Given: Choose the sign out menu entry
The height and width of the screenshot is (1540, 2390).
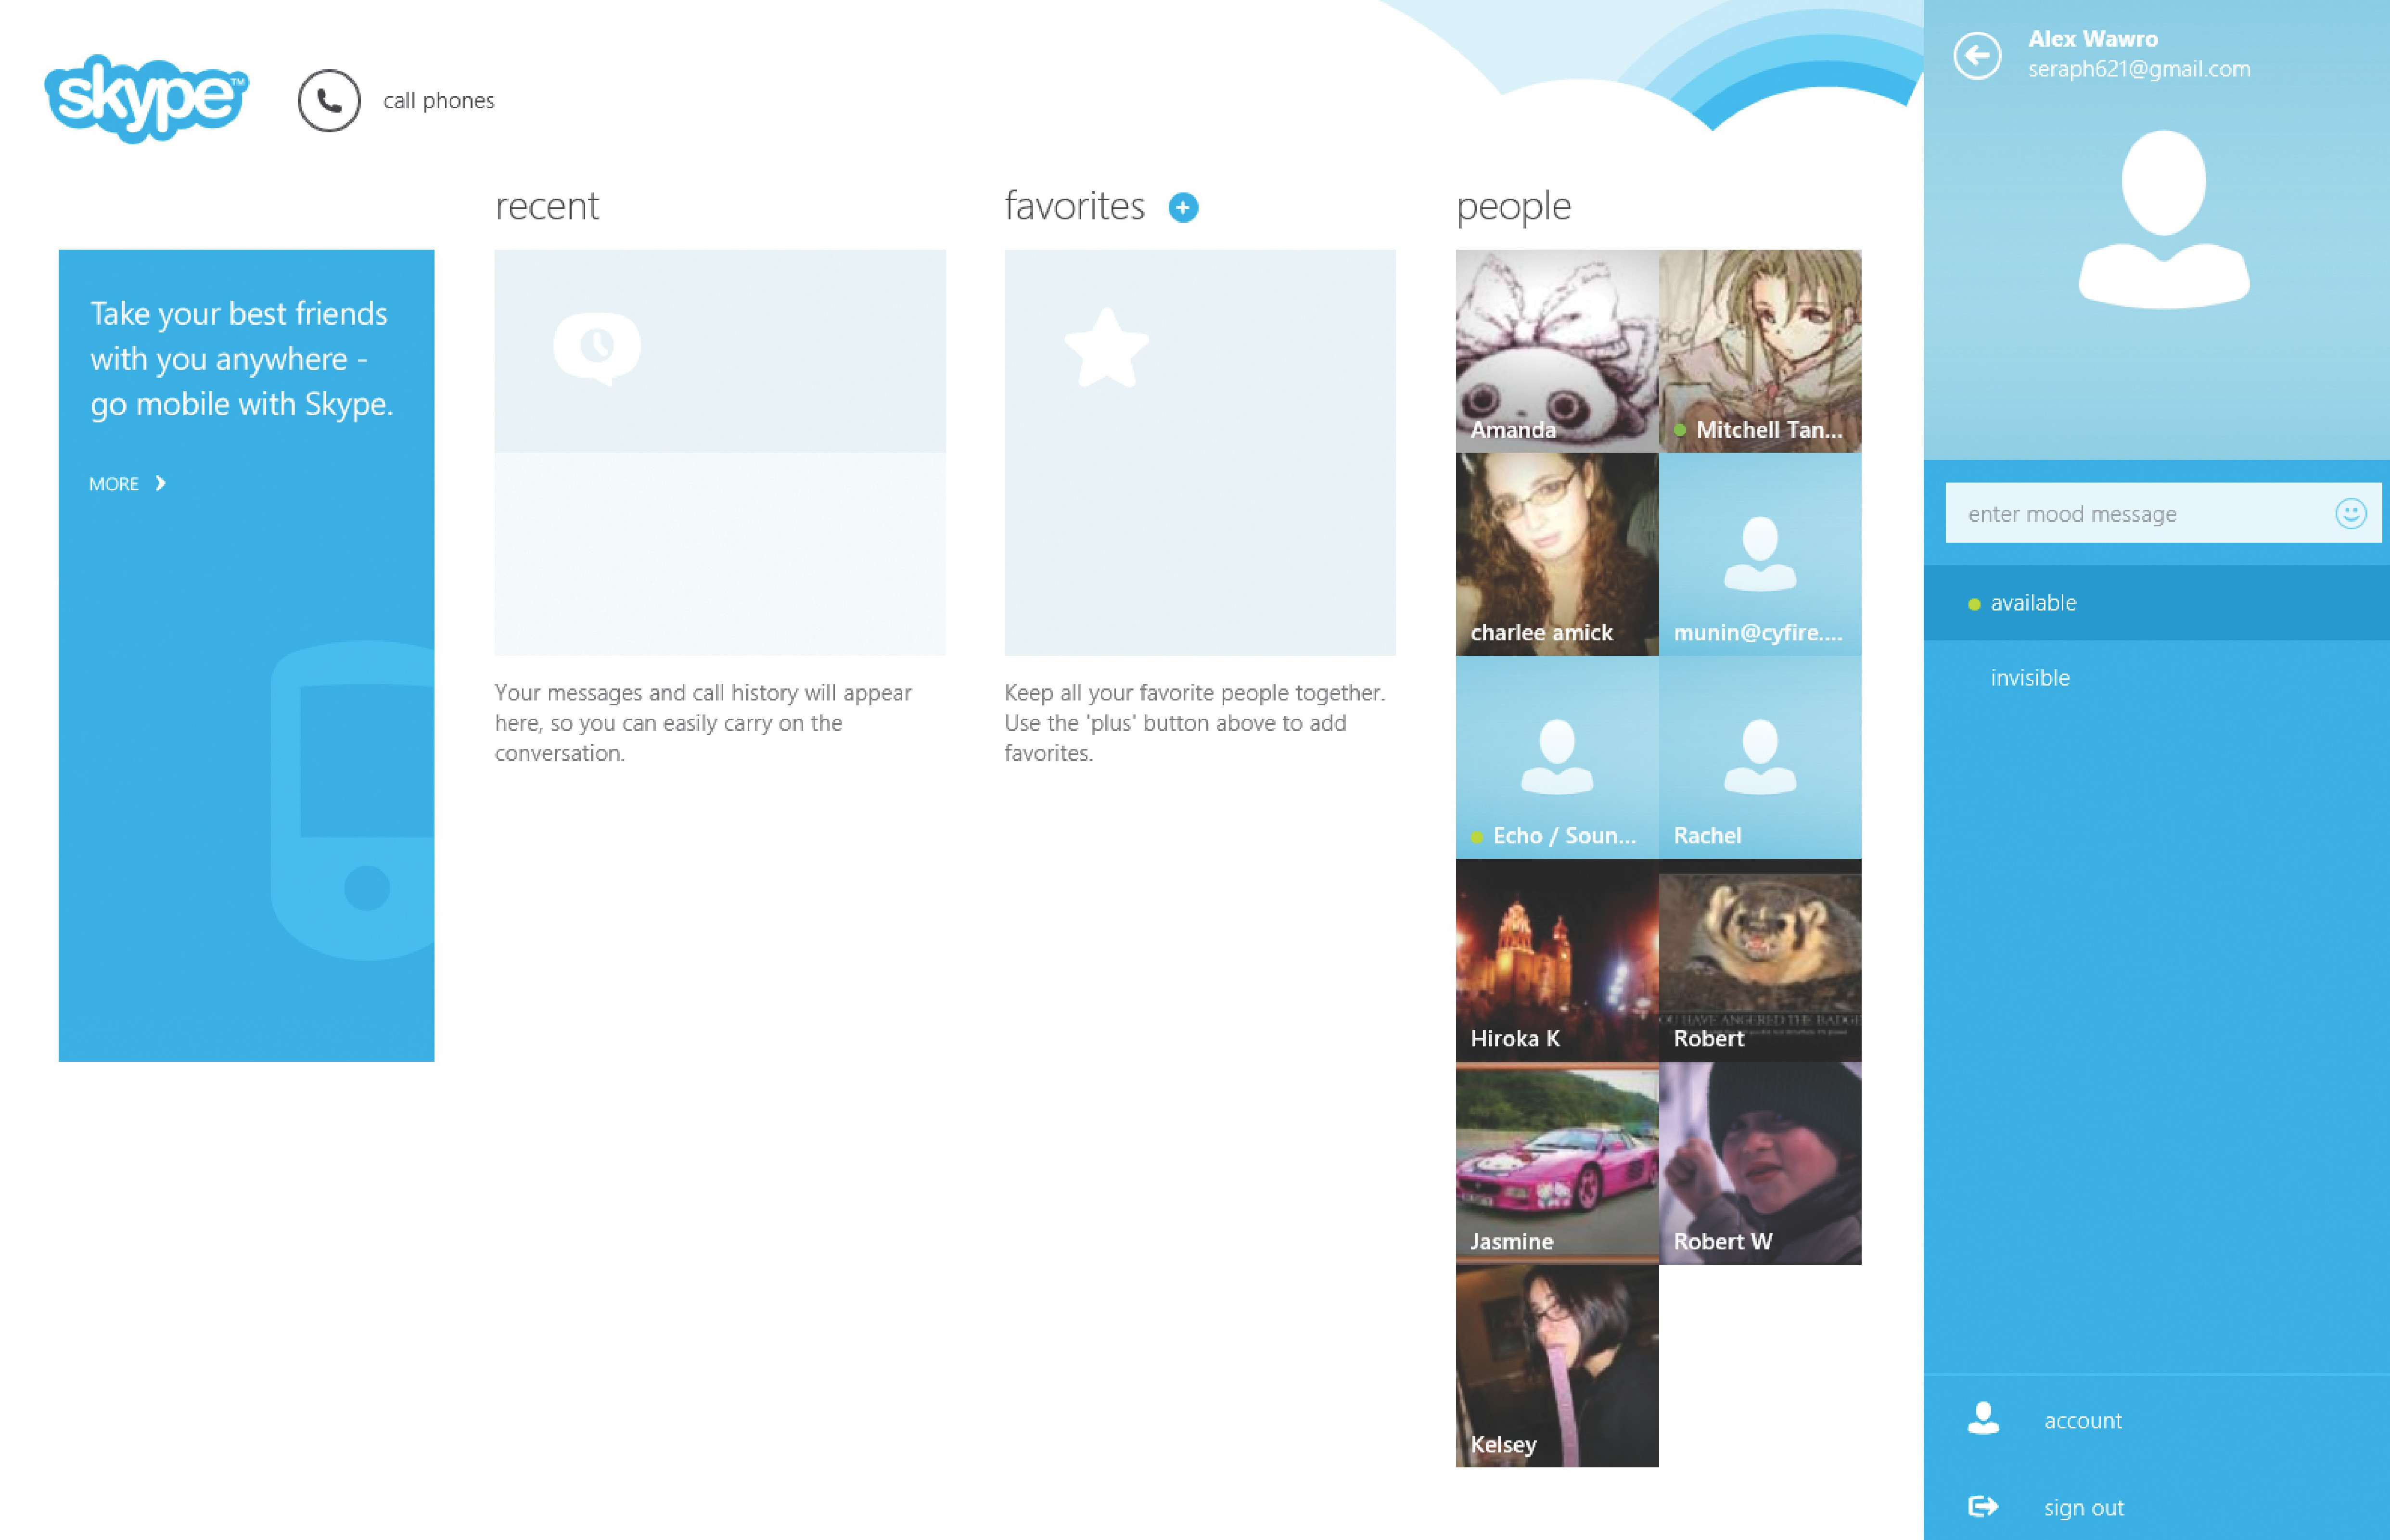Looking at the screenshot, I should [x=2083, y=1507].
